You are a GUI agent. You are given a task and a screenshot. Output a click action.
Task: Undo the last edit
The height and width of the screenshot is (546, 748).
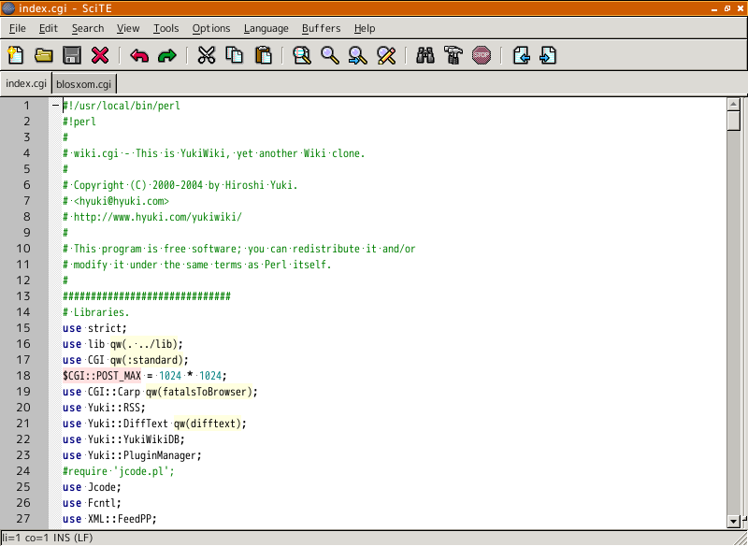point(139,55)
